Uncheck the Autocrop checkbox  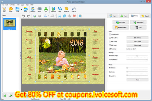(110, 49)
